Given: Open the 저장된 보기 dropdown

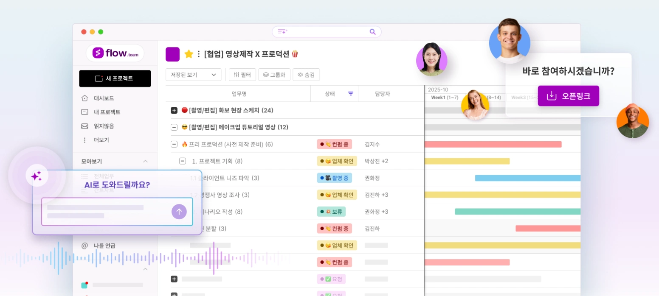Looking at the screenshot, I should click(193, 75).
